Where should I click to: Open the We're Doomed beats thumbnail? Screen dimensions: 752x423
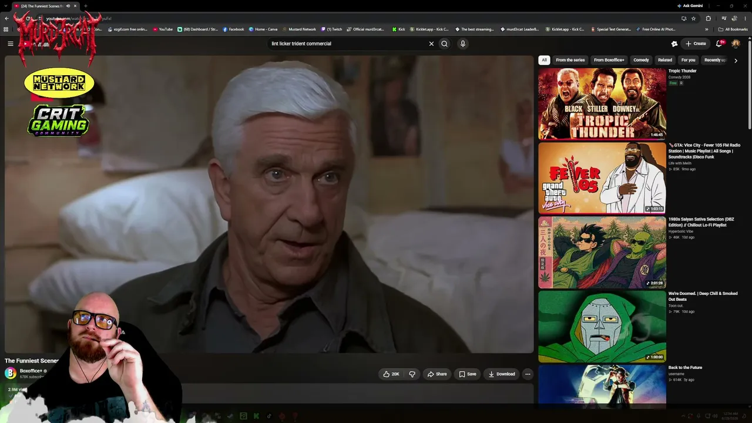[602, 327]
